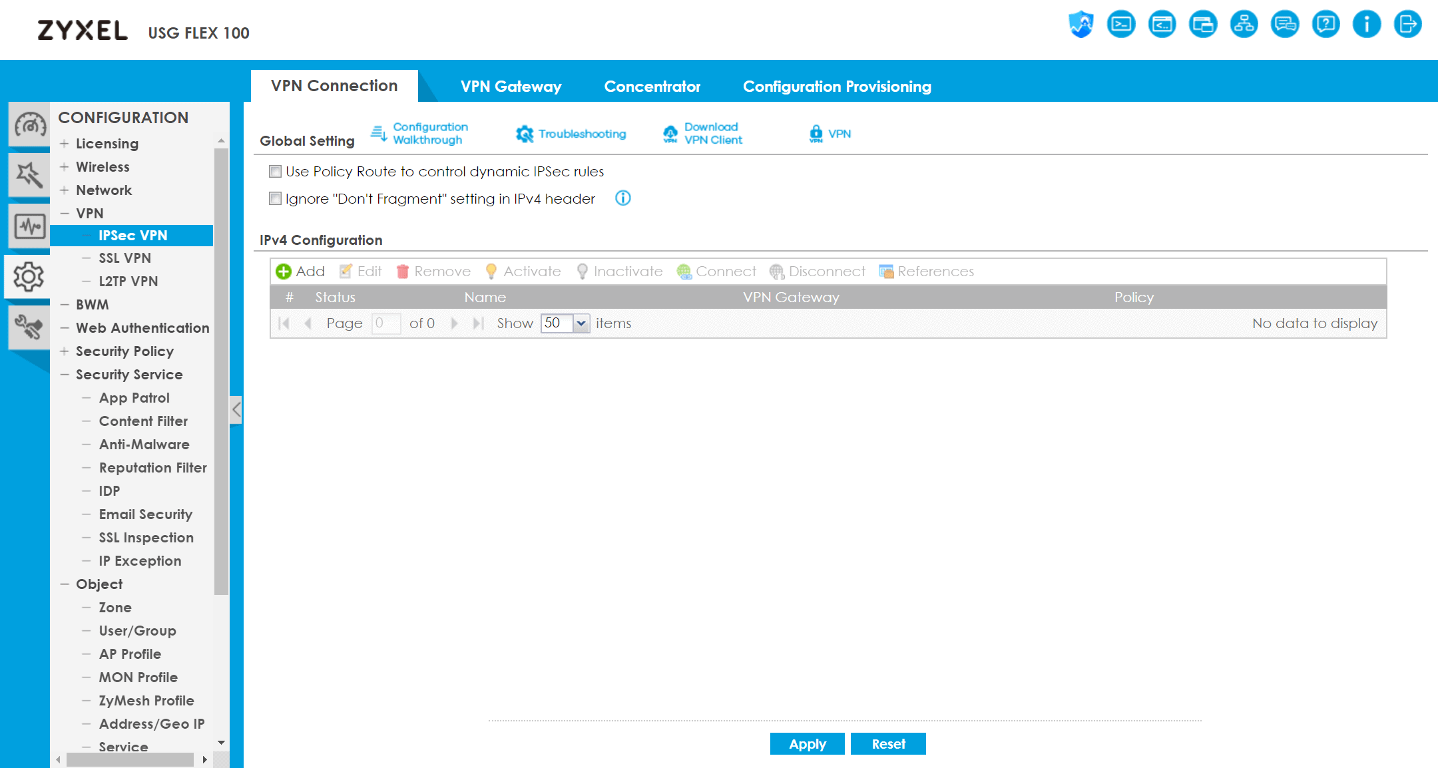The image size is (1438, 768).
Task: Switch to the VPN Gateway tab
Action: point(511,87)
